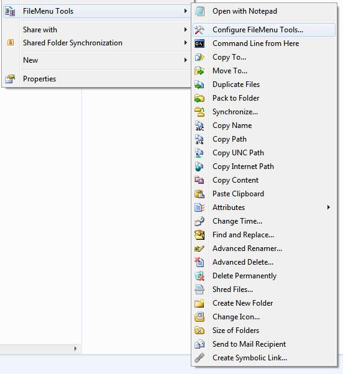The width and height of the screenshot is (343, 374).
Task: Click the Copy To icon
Action: [199, 57]
